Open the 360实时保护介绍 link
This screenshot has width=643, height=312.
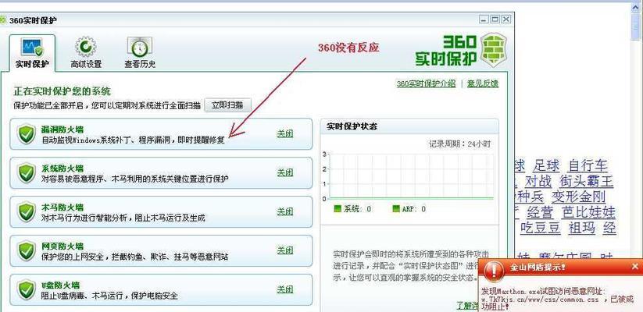[x=426, y=83]
